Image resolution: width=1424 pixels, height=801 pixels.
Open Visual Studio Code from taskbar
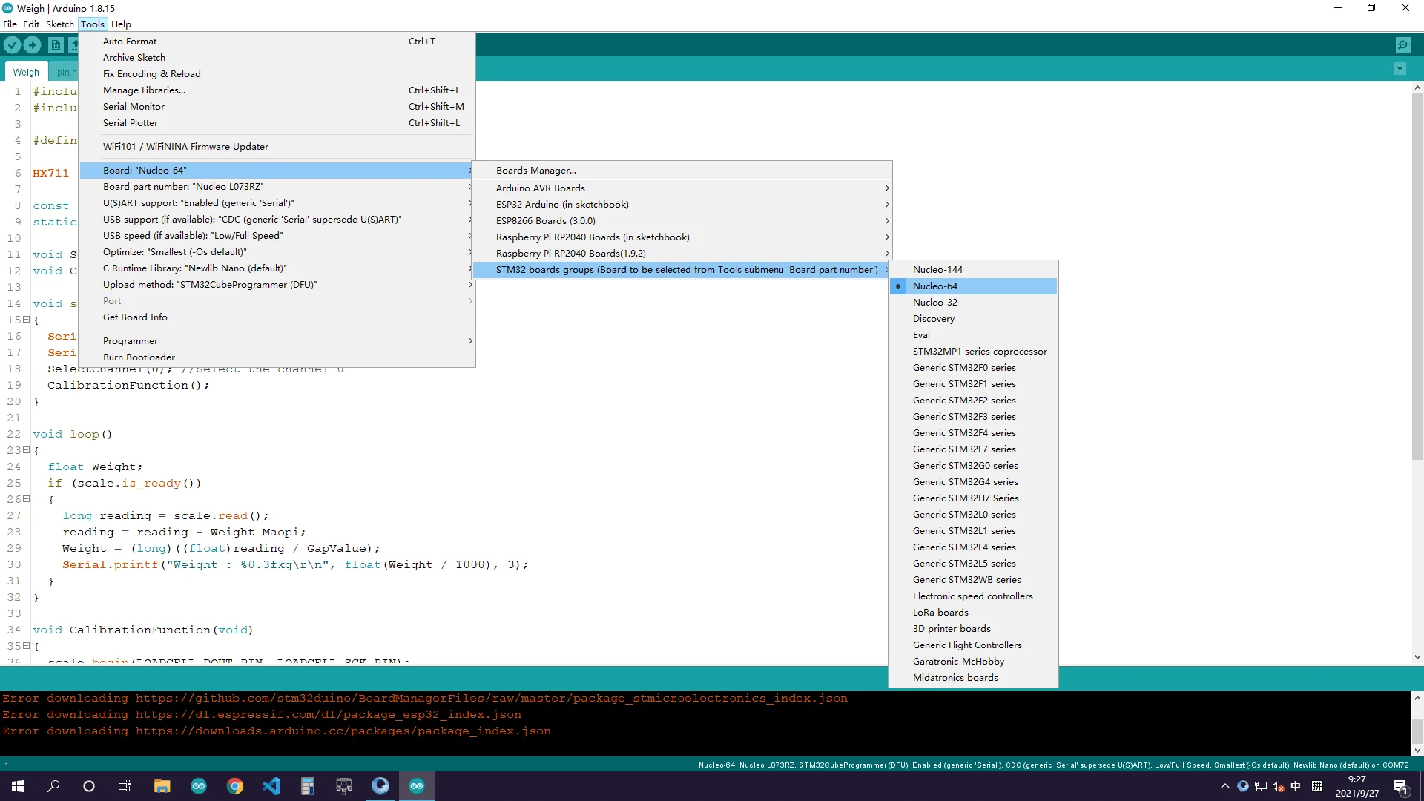(x=271, y=786)
